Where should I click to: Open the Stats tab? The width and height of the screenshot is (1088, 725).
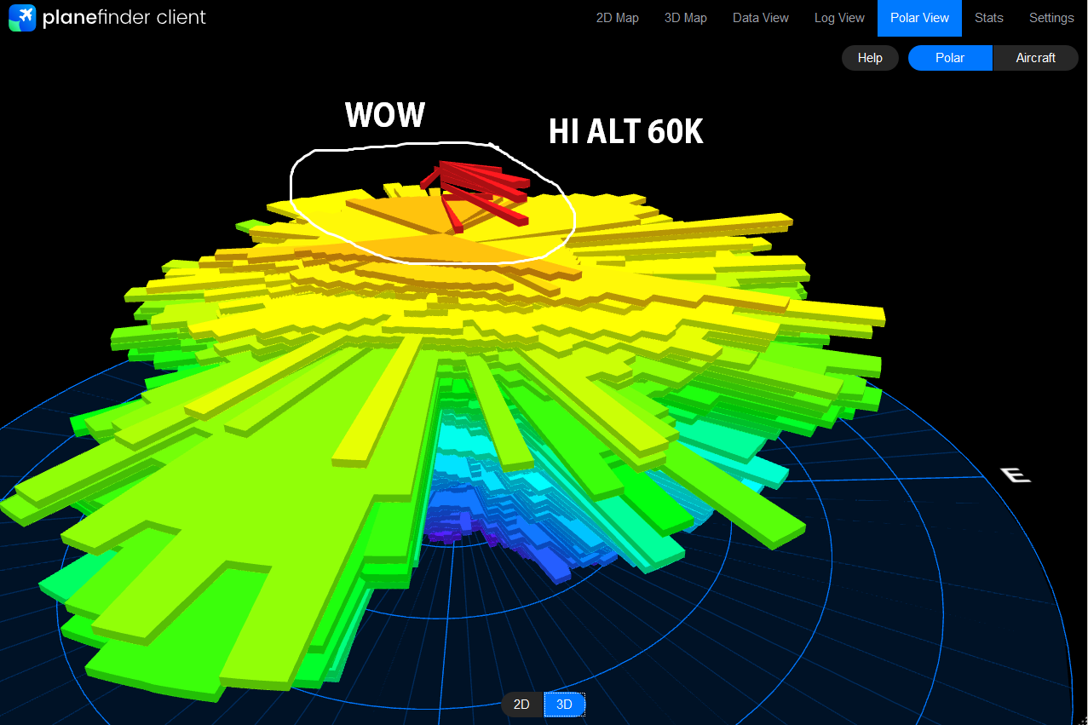click(x=989, y=18)
